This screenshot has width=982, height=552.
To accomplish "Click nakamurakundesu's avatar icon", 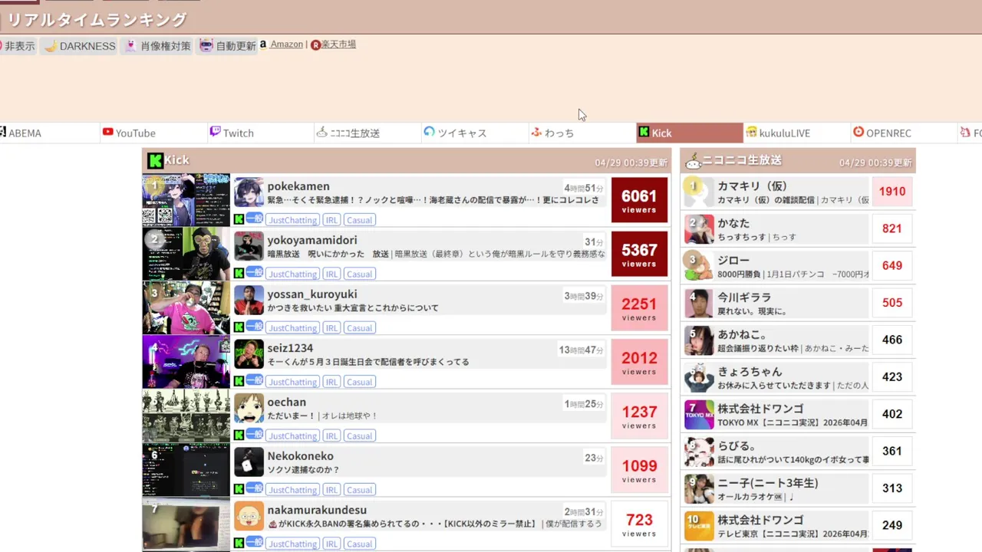I will pos(249,516).
